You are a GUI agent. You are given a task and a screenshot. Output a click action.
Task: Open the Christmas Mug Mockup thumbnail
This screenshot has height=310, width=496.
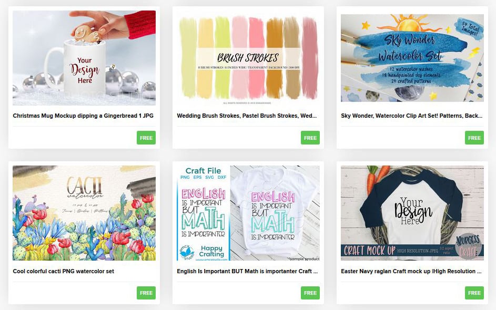pyautogui.click(x=84, y=58)
